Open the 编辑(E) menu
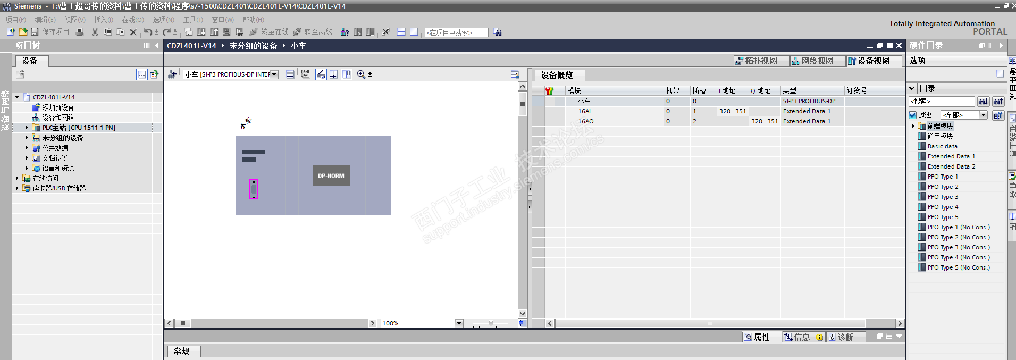Screen dimensions: 1016x360 point(45,20)
